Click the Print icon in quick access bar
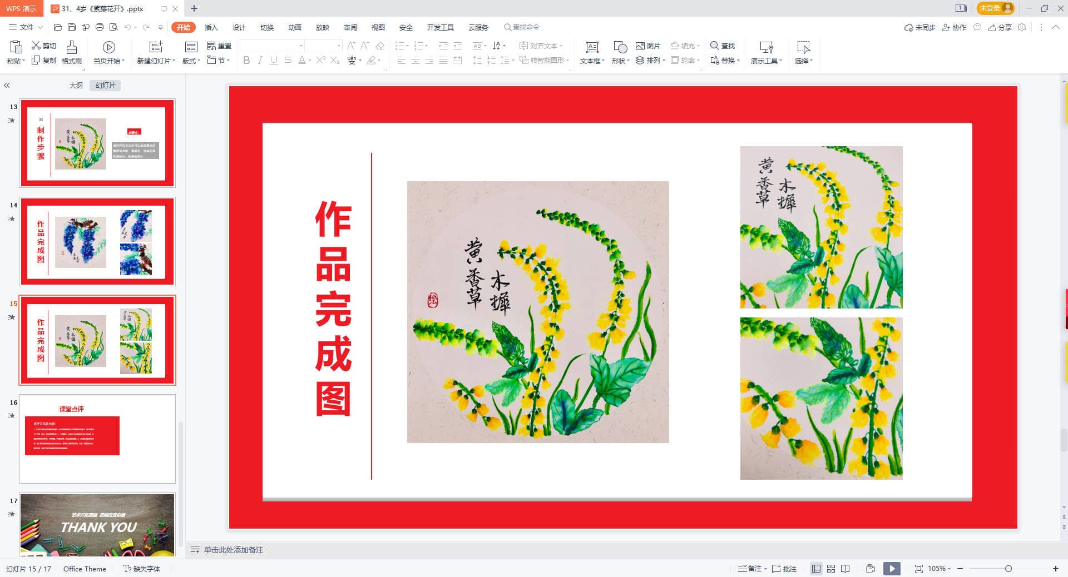Screen dimensions: 1068x577 pyautogui.click(x=100, y=27)
